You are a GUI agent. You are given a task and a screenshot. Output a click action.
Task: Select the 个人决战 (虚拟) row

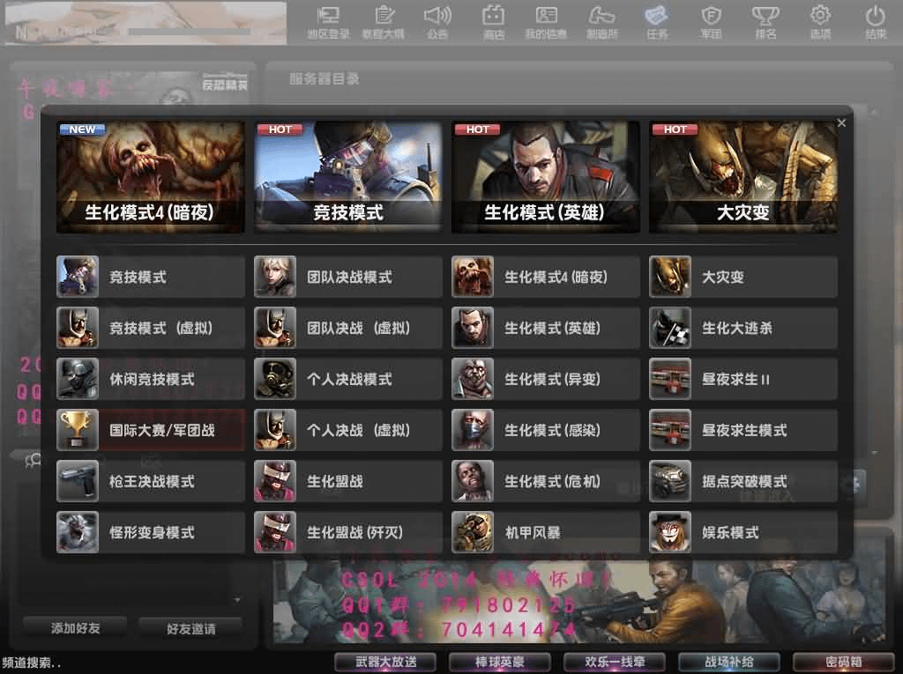[x=347, y=430]
